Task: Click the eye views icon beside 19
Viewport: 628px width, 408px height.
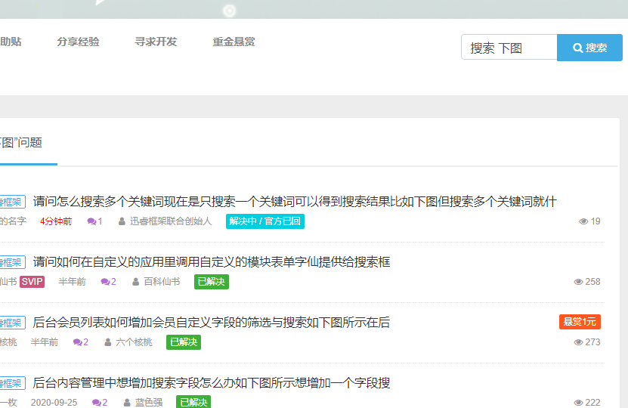Action: pyautogui.click(x=583, y=221)
